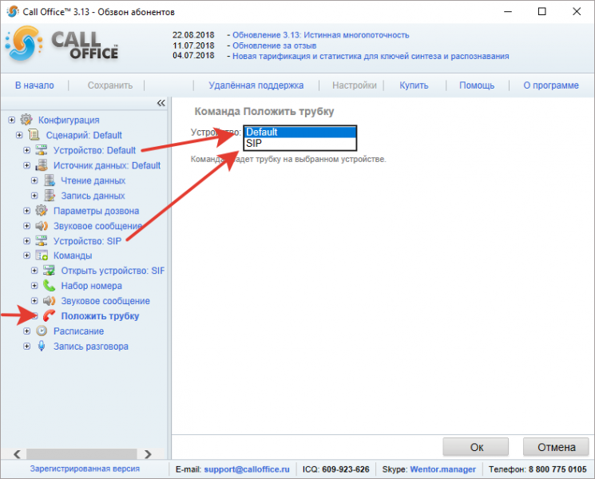Click the Отмена button
The width and height of the screenshot is (595, 479).
tap(557, 447)
